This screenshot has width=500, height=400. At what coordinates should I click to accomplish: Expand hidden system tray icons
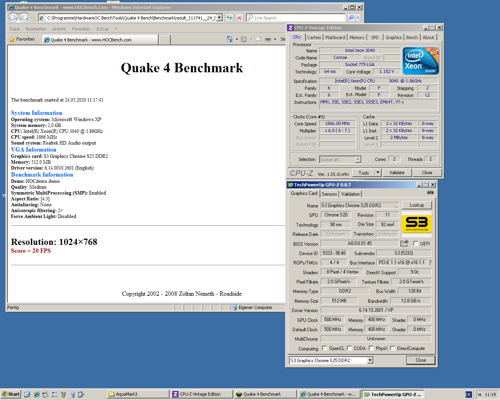(x=480, y=395)
